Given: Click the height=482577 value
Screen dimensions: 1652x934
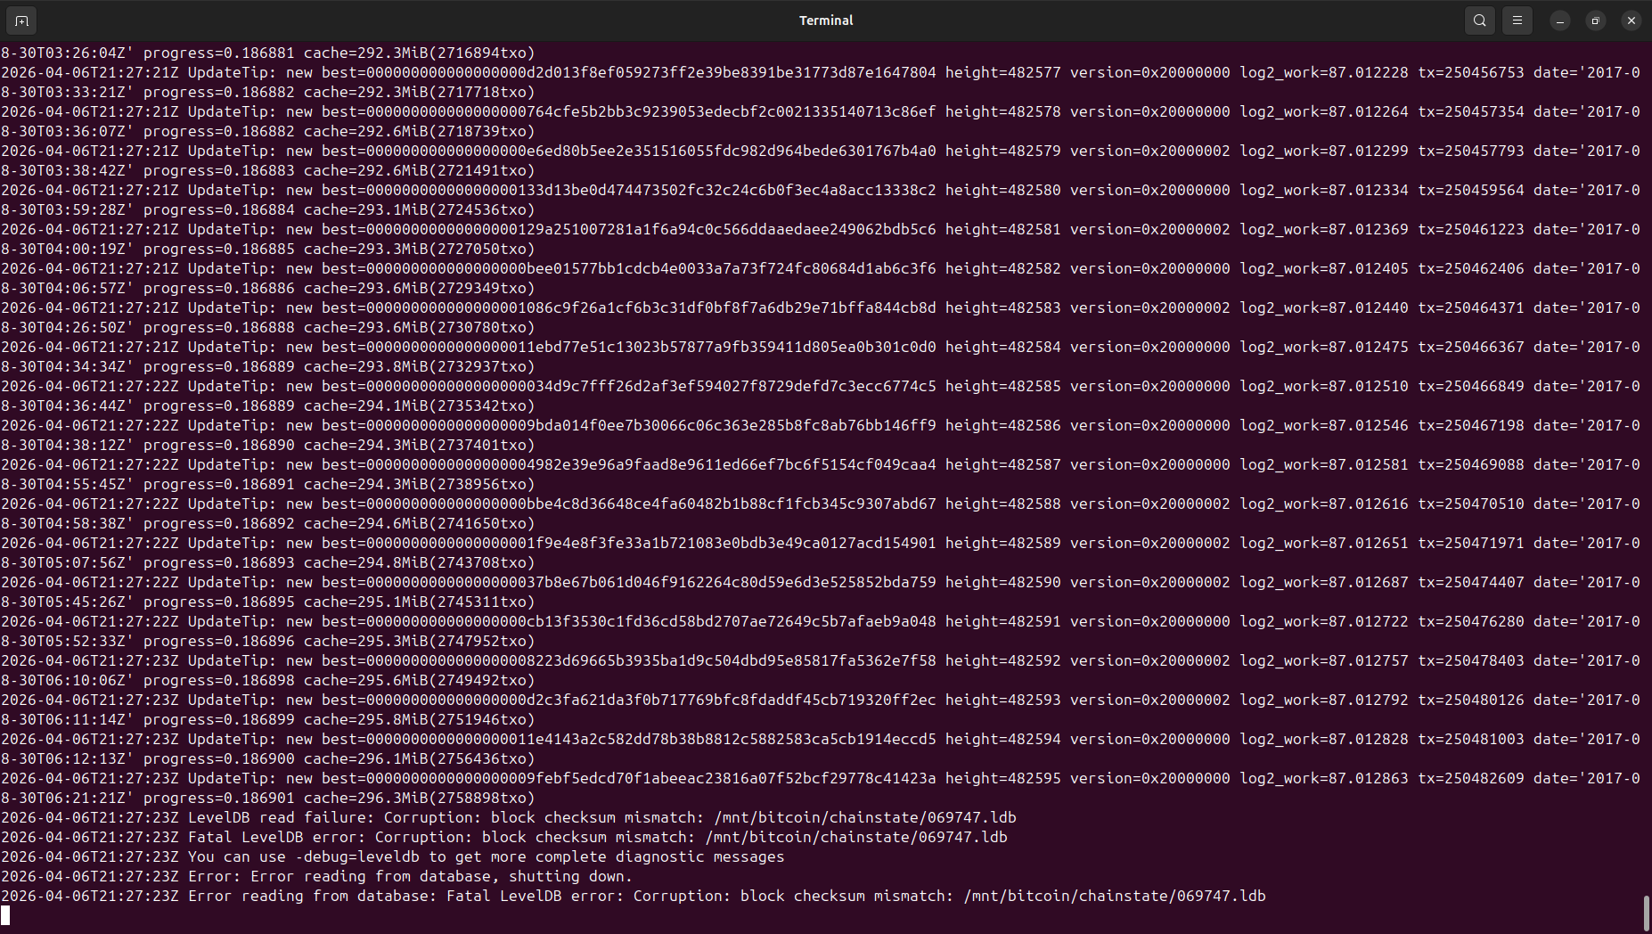Looking at the screenshot, I should (1002, 72).
